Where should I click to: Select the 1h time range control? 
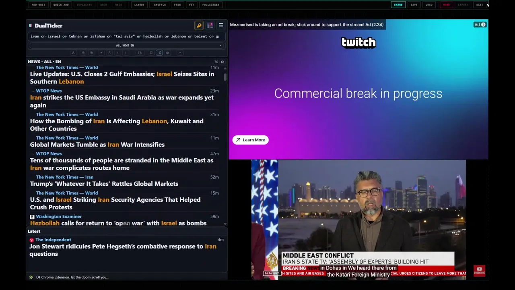point(140,53)
